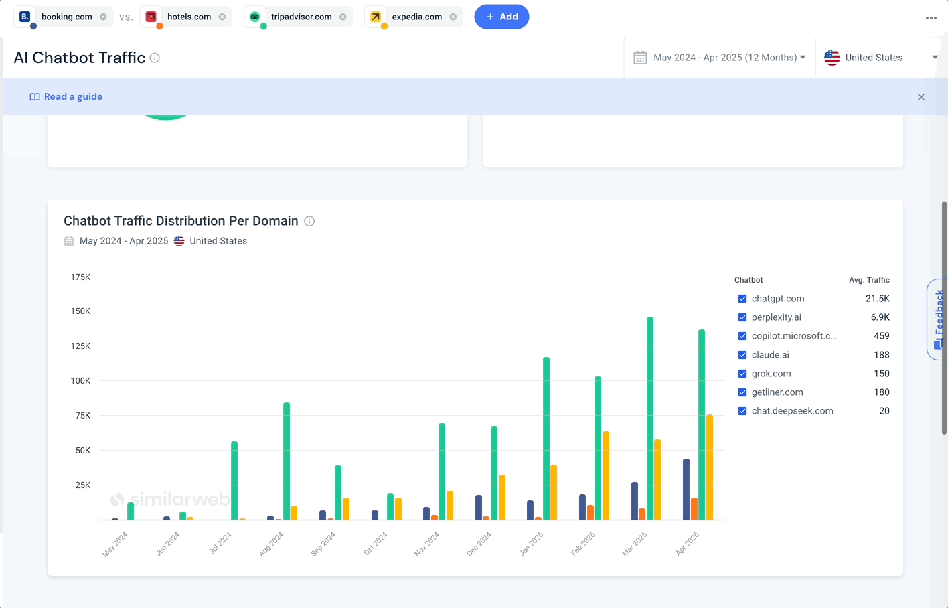This screenshot has height=608, width=948.
Task: Dismiss the Read a guide banner
Action: pyautogui.click(x=921, y=97)
